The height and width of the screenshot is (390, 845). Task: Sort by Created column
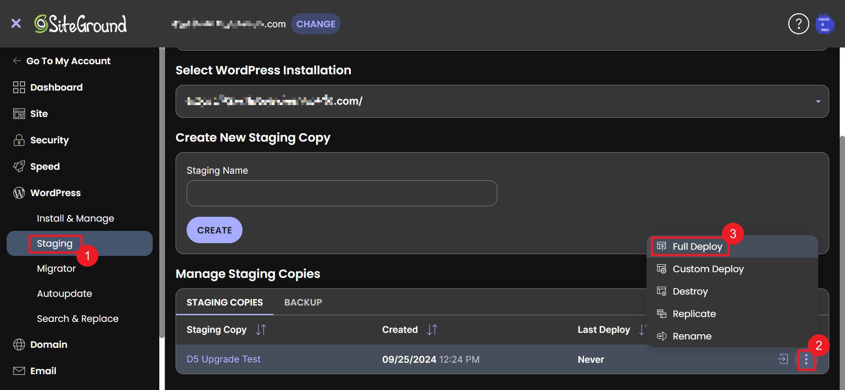coord(432,330)
